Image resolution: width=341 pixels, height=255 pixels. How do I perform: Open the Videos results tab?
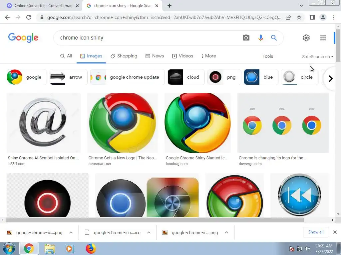point(183,56)
